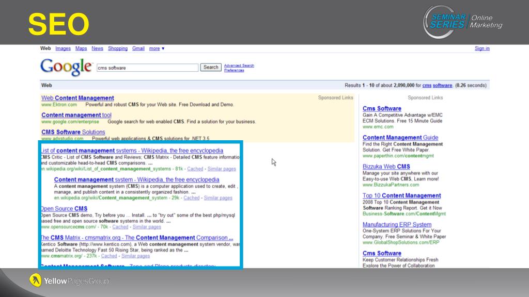Click the Search button
Image resolution: width=529 pixels, height=297 pixels.
pyautogui.click(x=211, y=68)
